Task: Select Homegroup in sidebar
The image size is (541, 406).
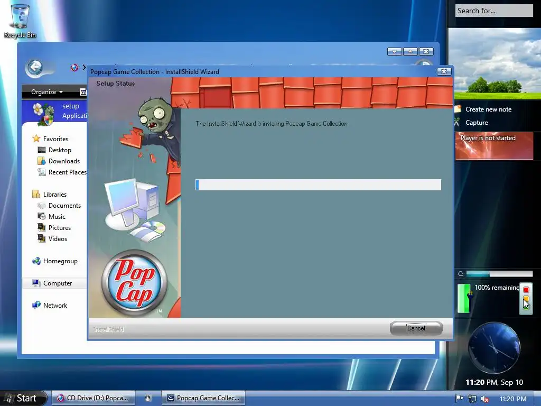Action: click(x=60, y=261)
